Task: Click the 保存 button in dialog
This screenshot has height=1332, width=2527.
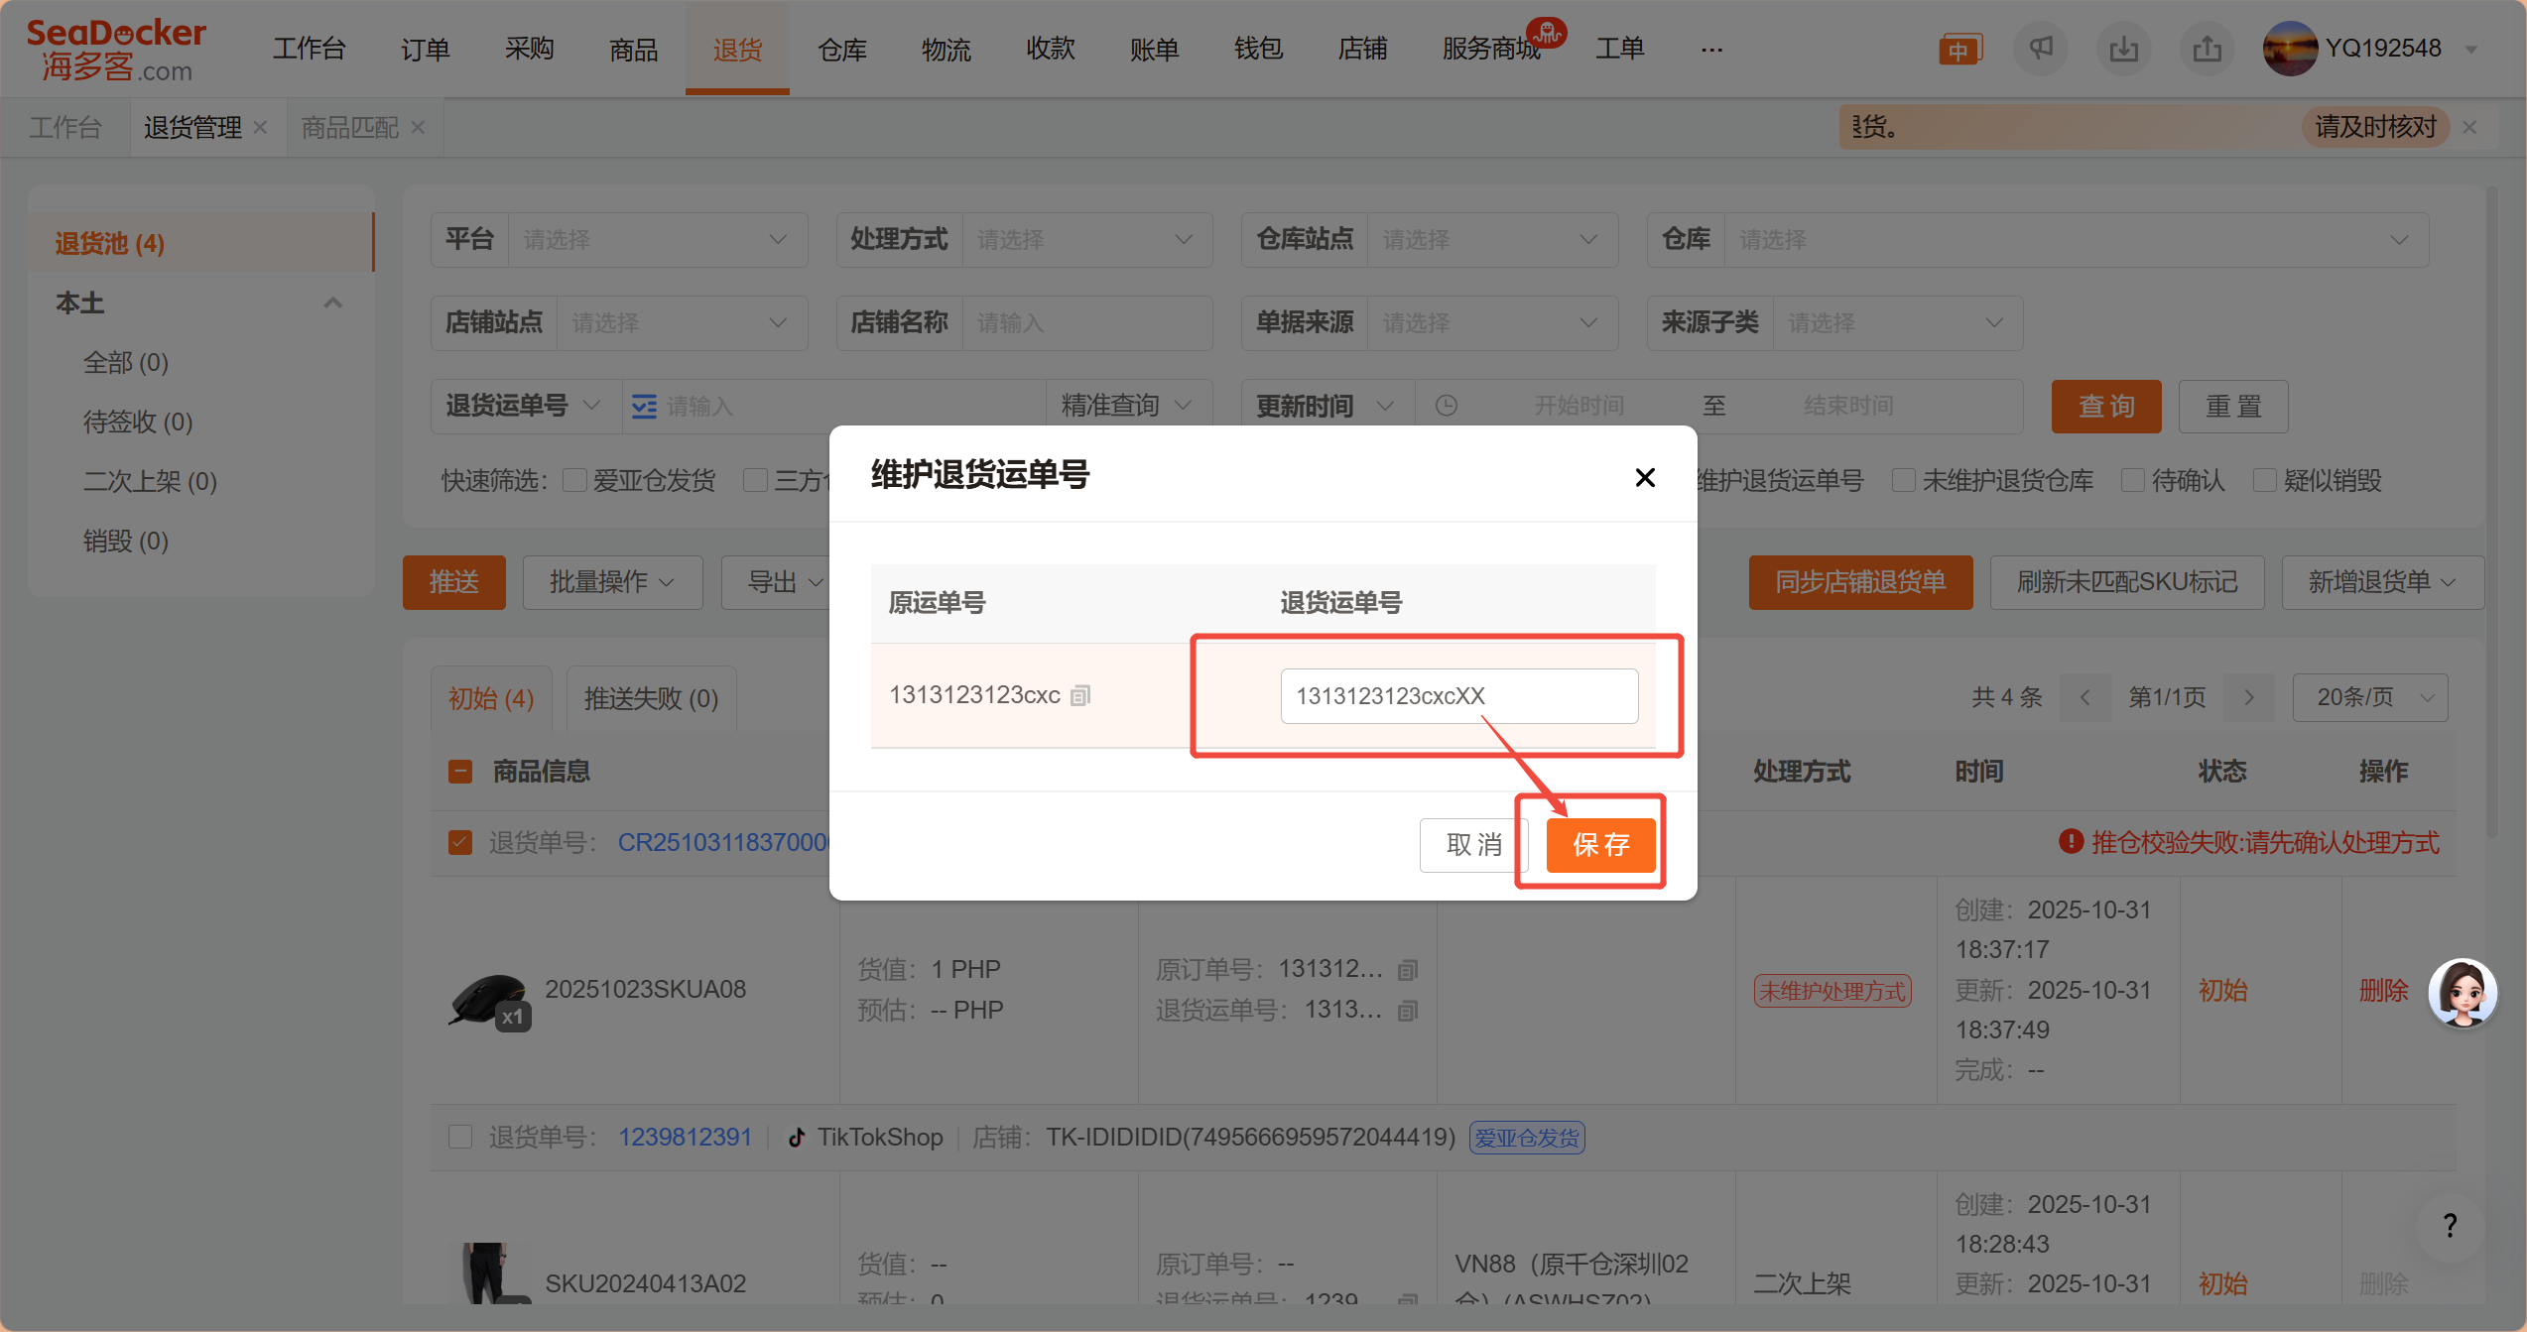Action: pyautogui.click(x=1600, y=845)
